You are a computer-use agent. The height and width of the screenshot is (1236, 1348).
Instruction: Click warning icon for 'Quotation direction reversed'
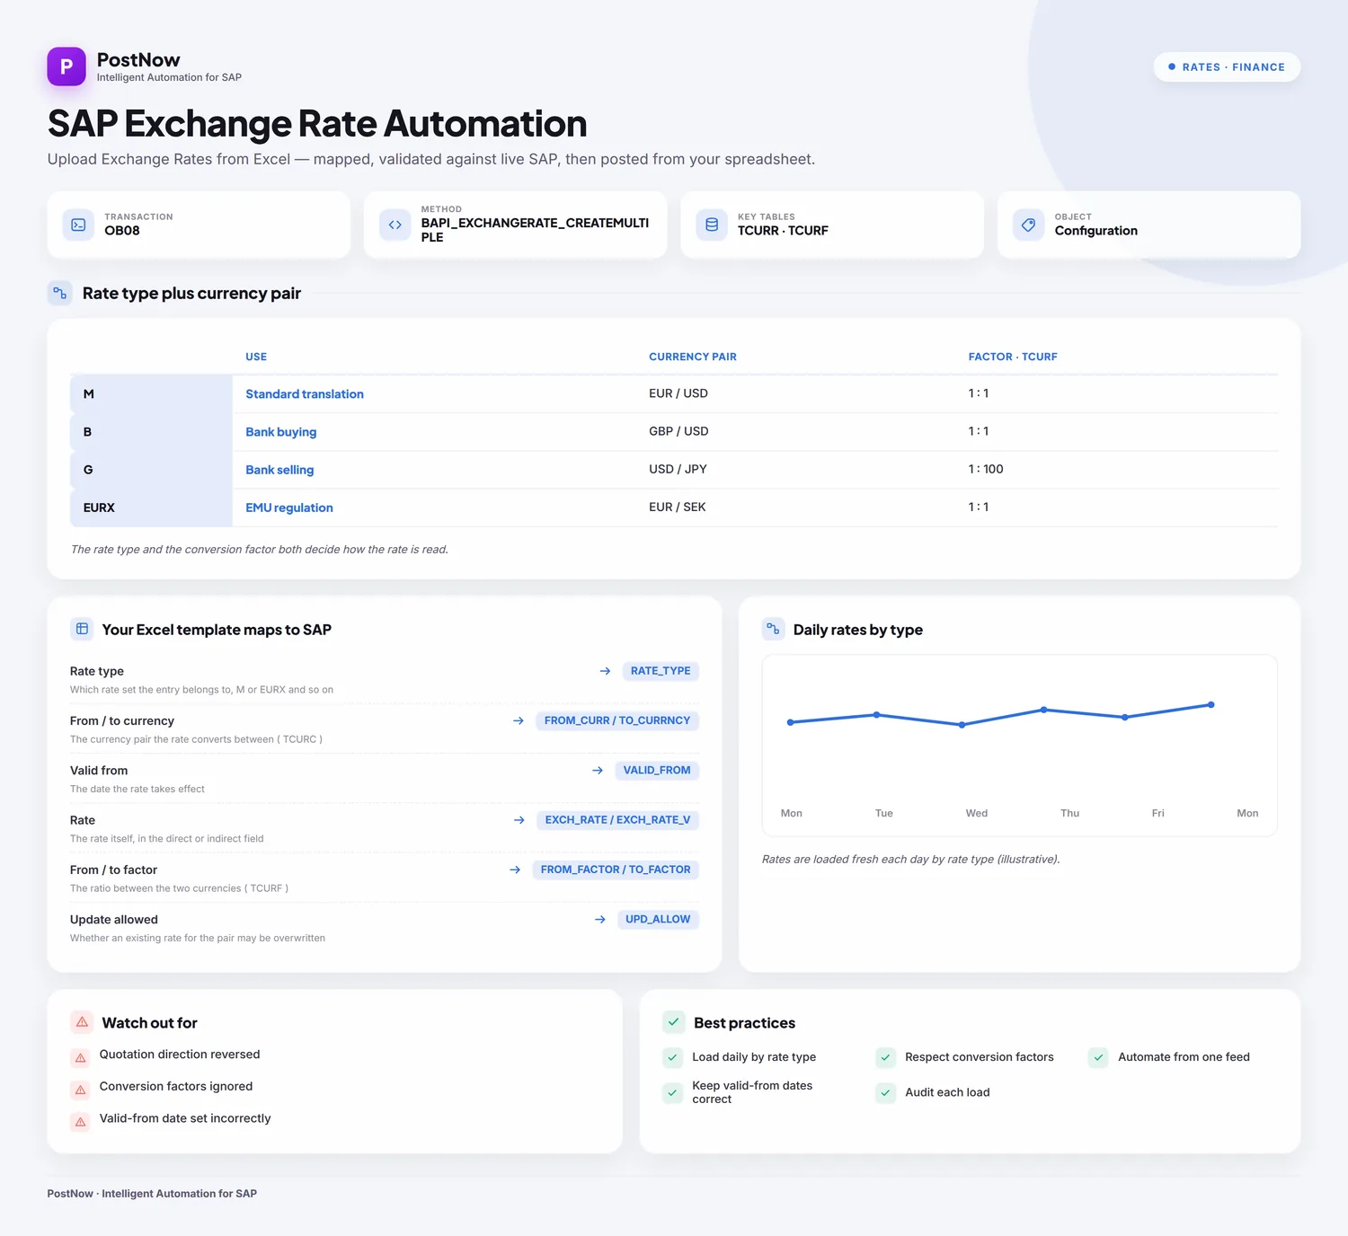pos(80,1057)
